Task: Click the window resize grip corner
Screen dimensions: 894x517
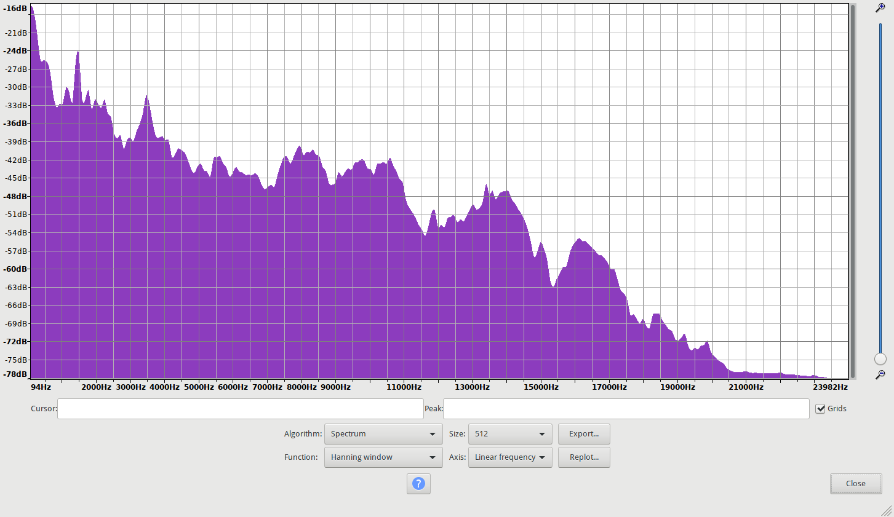Action: coord(887,510)
